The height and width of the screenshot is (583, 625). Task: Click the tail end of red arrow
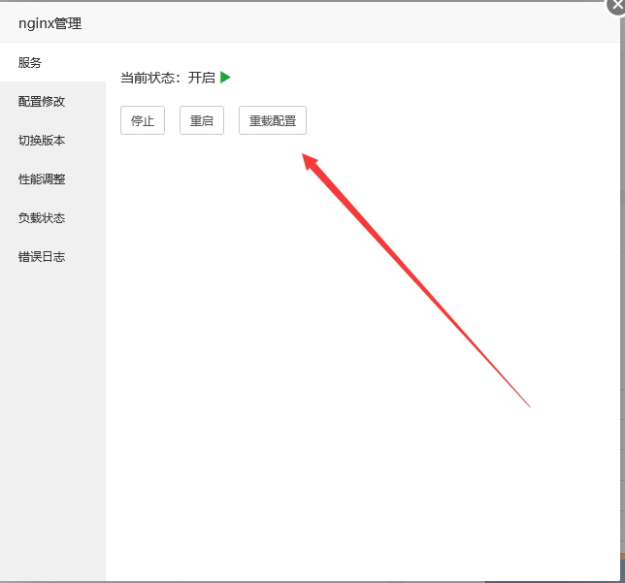pyautogui.click(x=527, y=405)
